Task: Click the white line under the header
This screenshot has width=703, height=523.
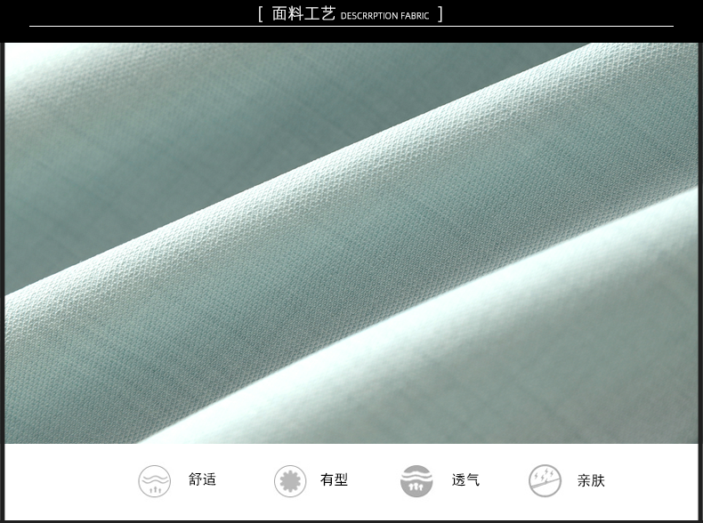Action: pyautogui.click(x=133, y=27)
